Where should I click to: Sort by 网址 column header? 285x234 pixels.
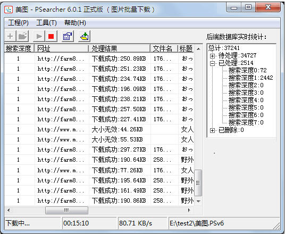tap(62, 48)
